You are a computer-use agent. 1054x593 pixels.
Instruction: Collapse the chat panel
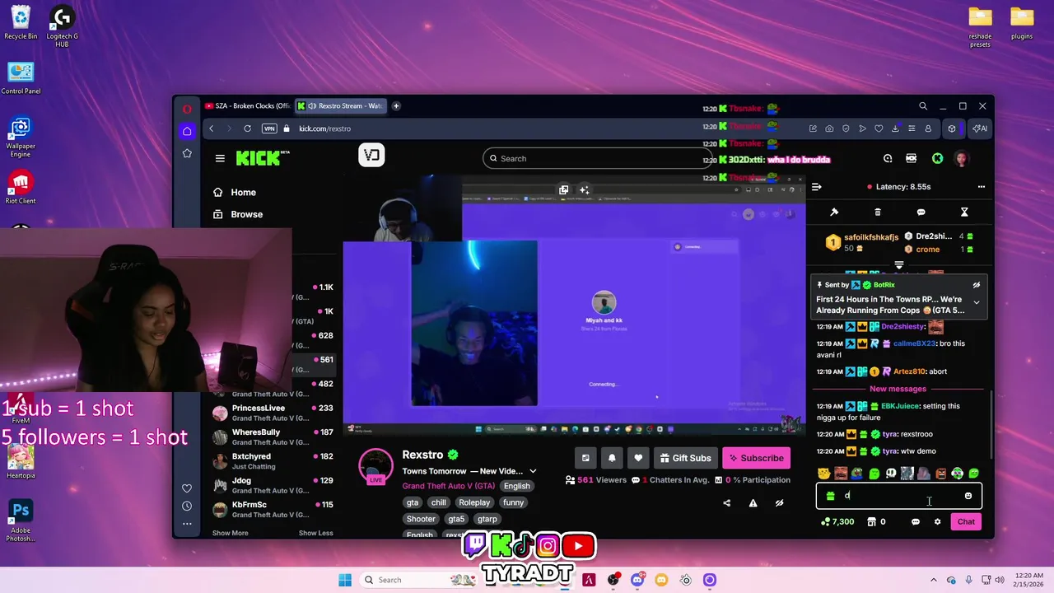pyautogui.click(x=816, y=187)
